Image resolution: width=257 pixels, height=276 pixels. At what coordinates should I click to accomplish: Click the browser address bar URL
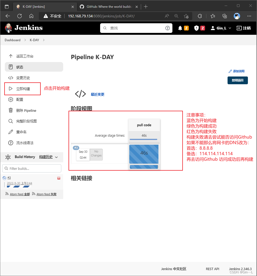tap(101, 16)
